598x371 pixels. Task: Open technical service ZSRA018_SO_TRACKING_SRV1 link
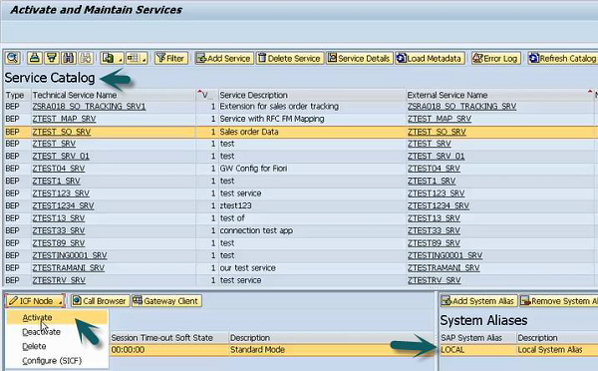pos(89,106)
